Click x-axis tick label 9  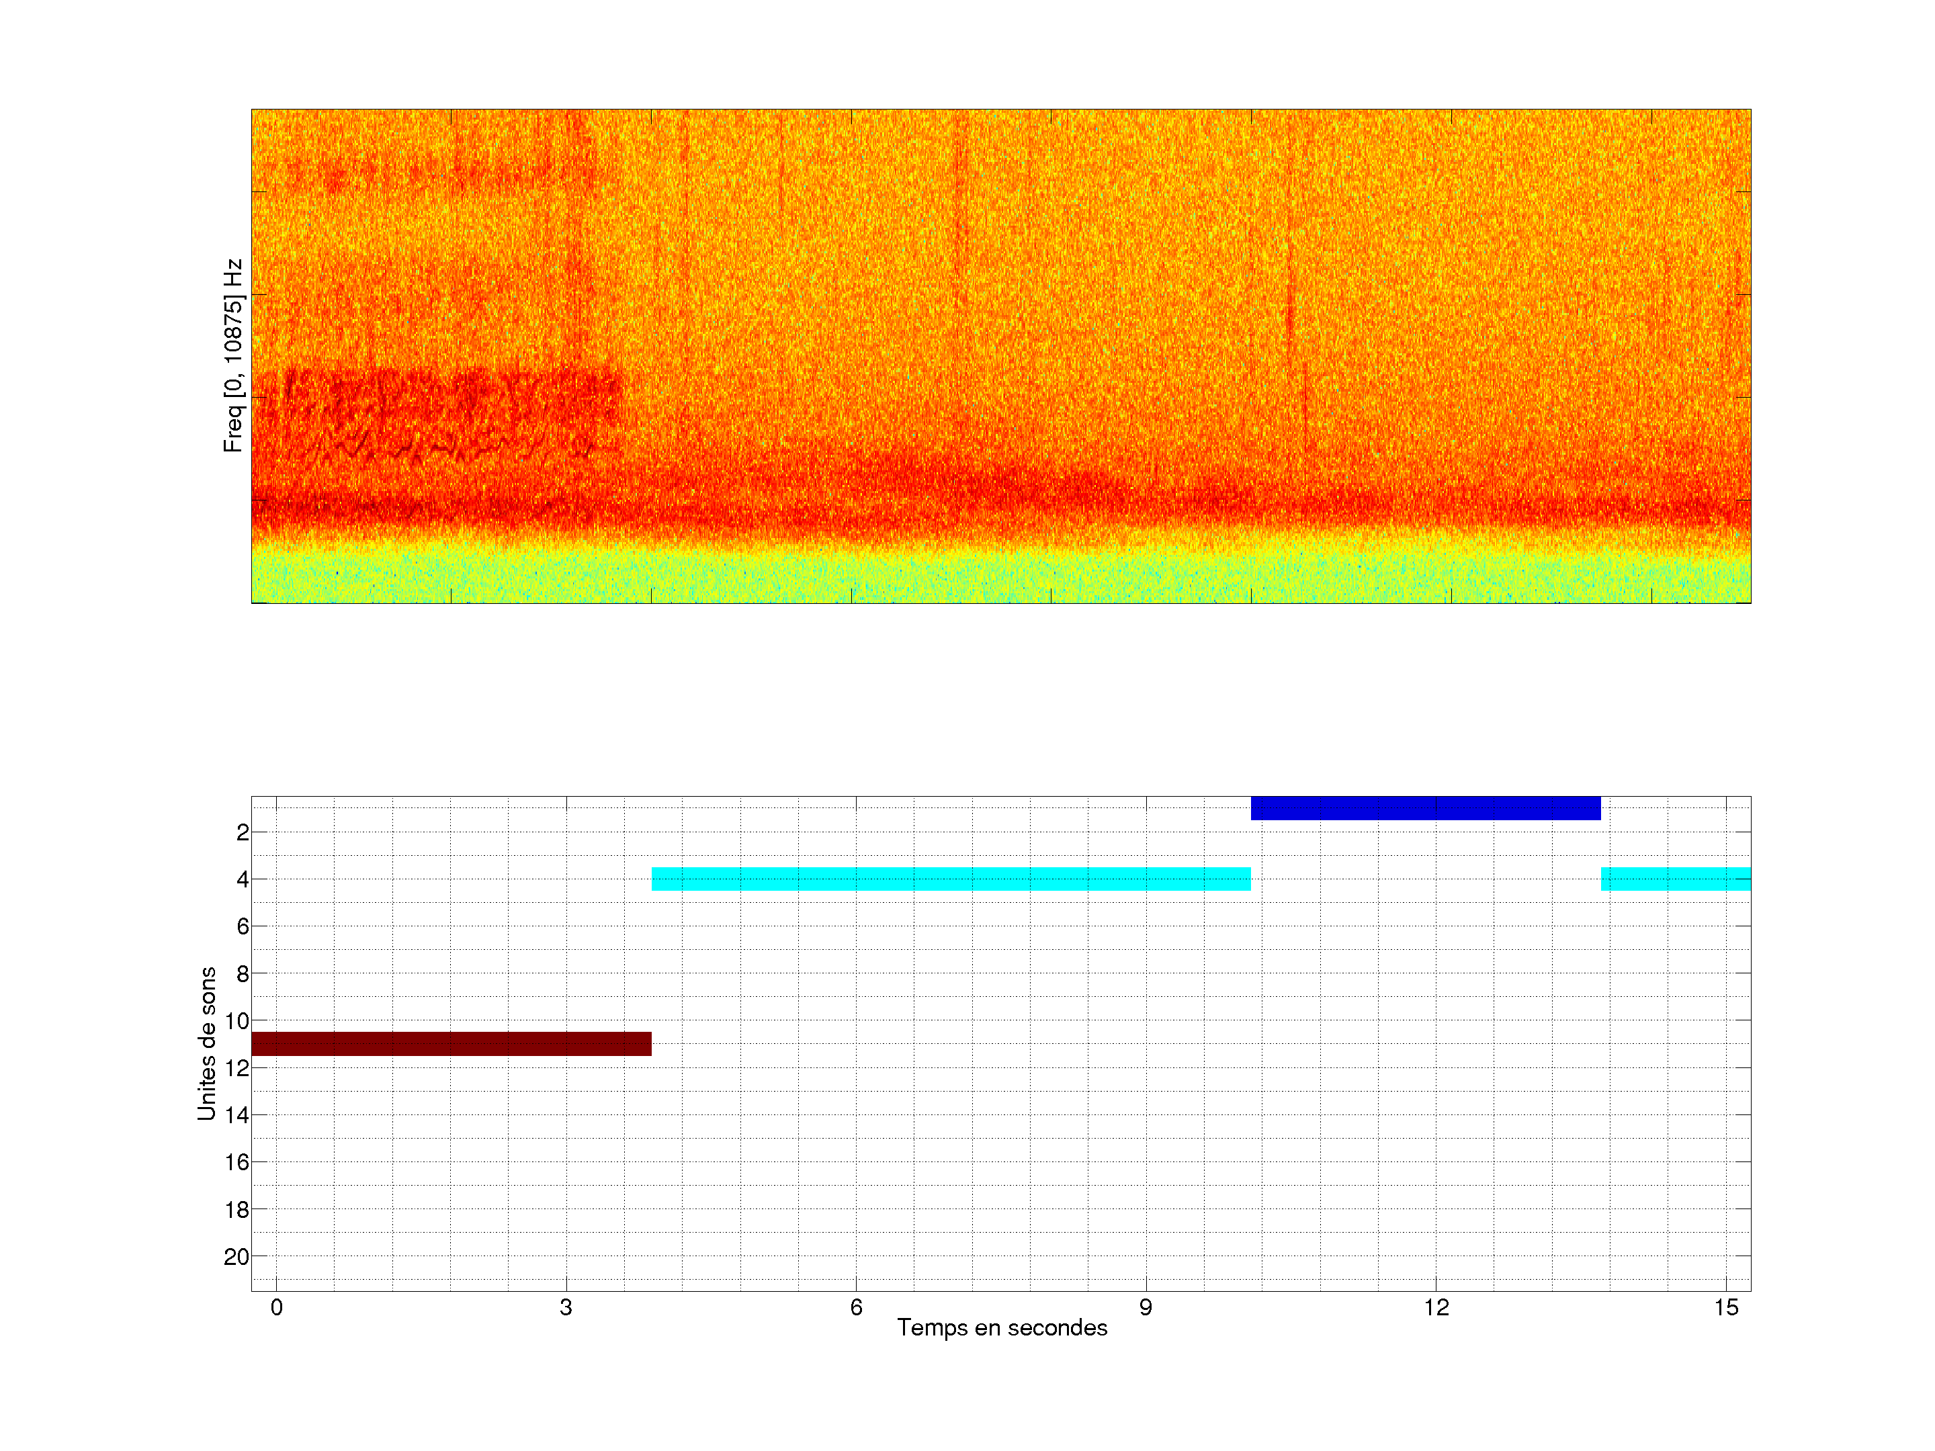(x=1146, y=1307)
